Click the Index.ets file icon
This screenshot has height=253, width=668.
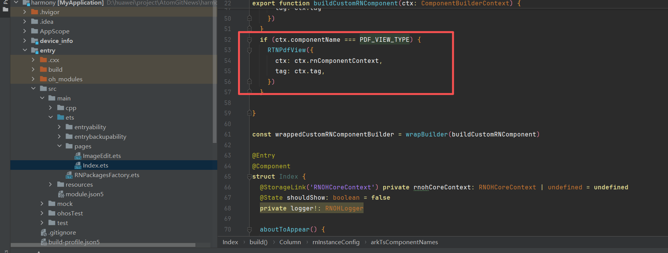coord(78,165)
